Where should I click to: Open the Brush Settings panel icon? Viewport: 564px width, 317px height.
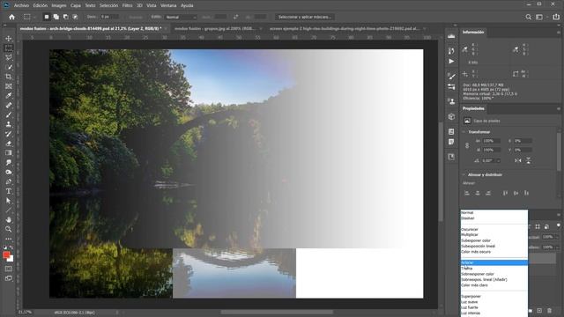click(x=451, y=77)
